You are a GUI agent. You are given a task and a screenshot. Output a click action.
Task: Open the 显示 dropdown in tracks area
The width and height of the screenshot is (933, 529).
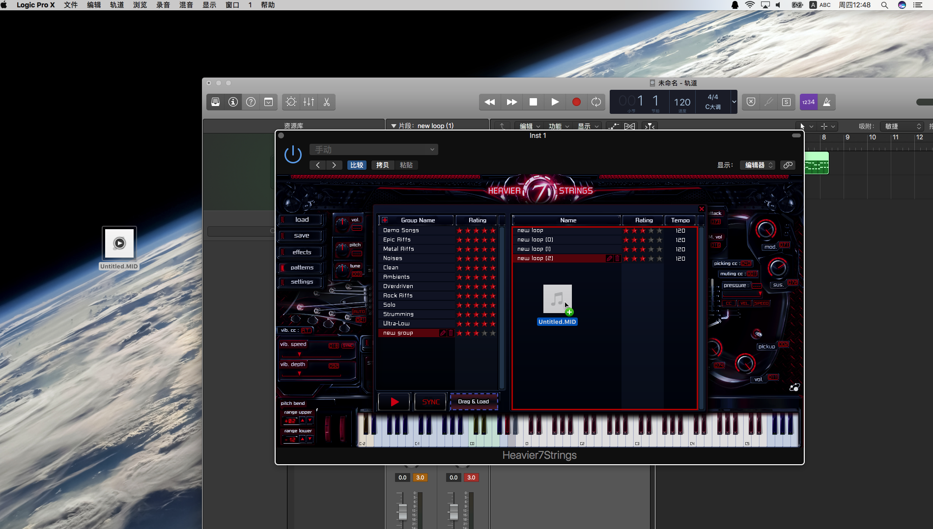tap(588, 127)
